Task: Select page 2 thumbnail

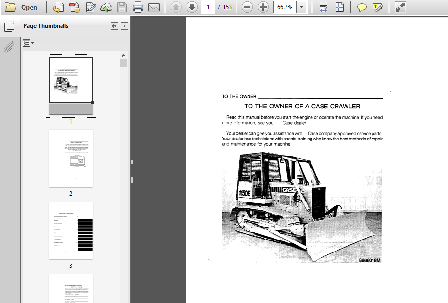Action: click(x=71, y=158)
